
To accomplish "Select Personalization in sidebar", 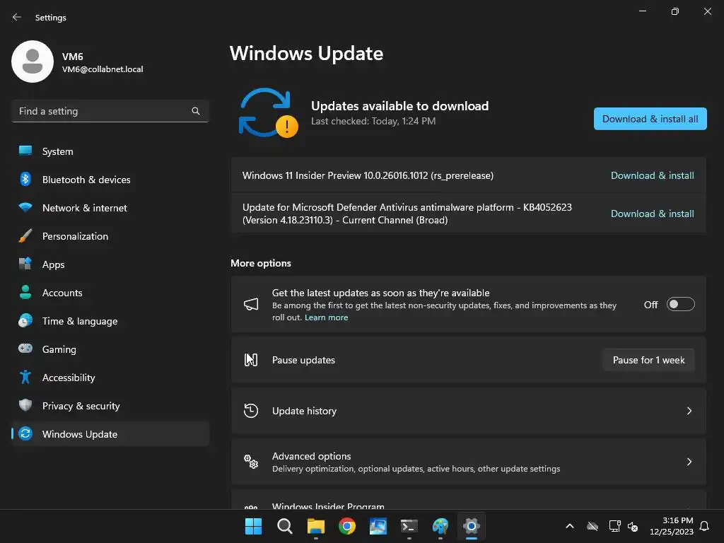I will click(110, 236).
